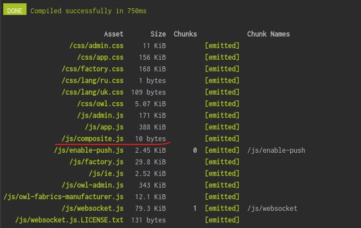Select the /js/owl-fabrics-manufacturer.js asset path
Image resolution: width=361 pixels, height=228 pixels.
(x=64, y=196)
